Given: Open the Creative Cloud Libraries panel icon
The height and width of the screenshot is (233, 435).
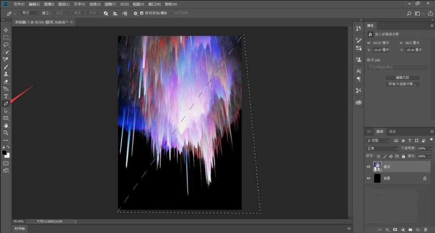Looking at the screenshot, I should pyautogui.click(x=358, y=102).
